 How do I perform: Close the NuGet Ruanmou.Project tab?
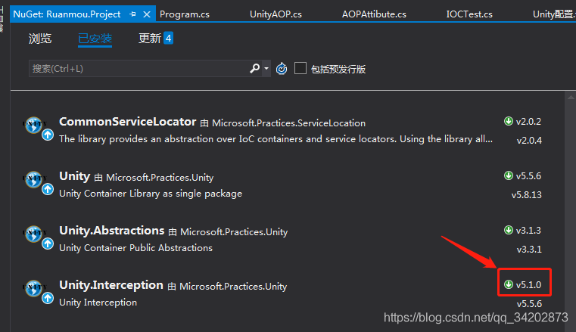coord(147,14)
